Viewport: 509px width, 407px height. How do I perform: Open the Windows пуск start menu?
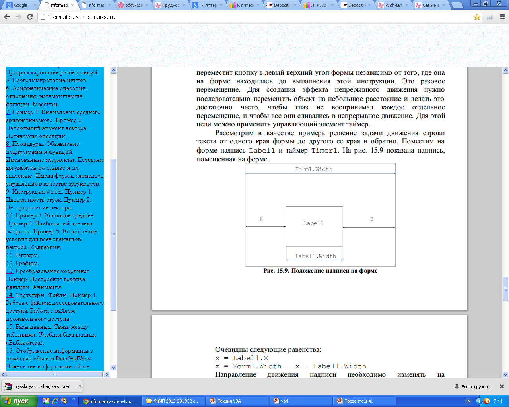tap(19, 401)
